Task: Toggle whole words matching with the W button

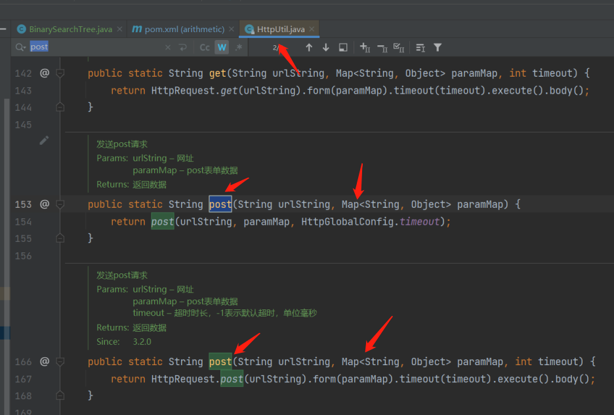Action: coord(221,47)
